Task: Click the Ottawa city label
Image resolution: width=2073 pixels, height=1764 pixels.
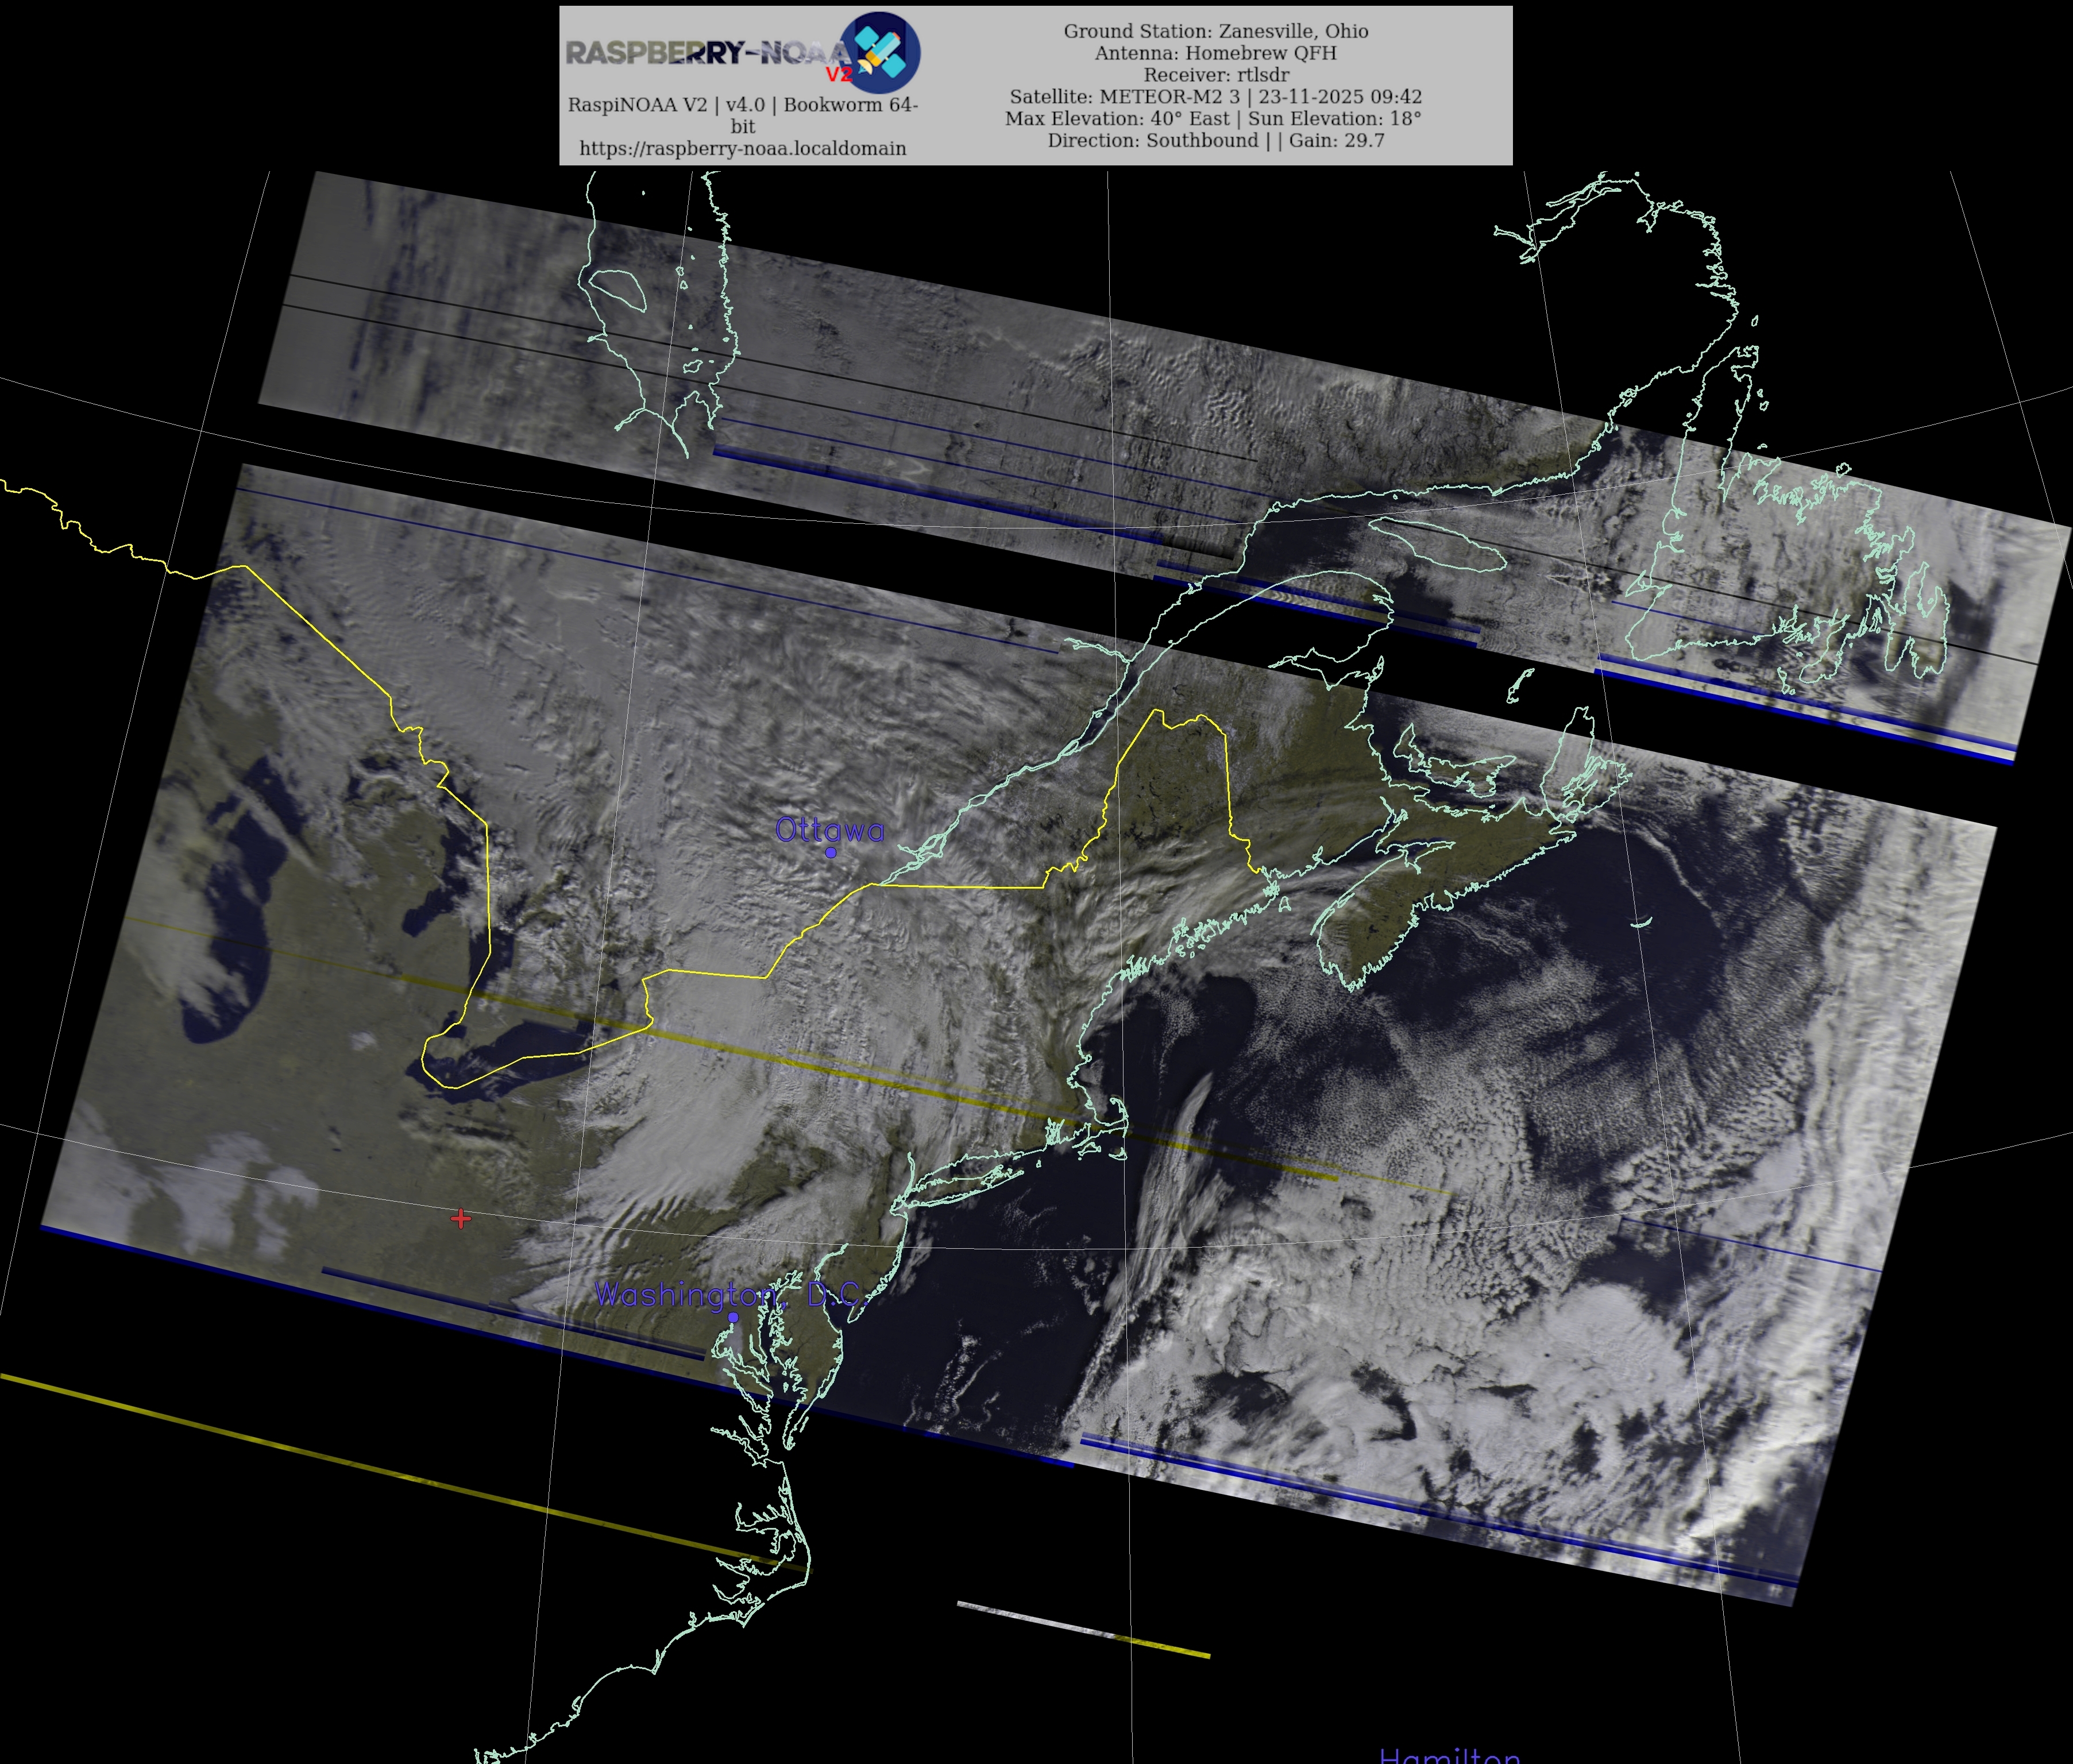Action: (829, 830)
